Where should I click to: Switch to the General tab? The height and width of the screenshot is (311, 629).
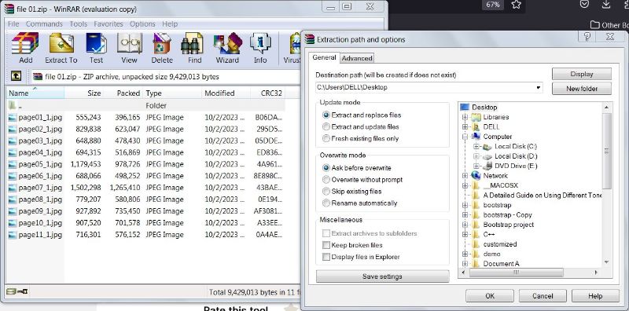pos(324,57)
